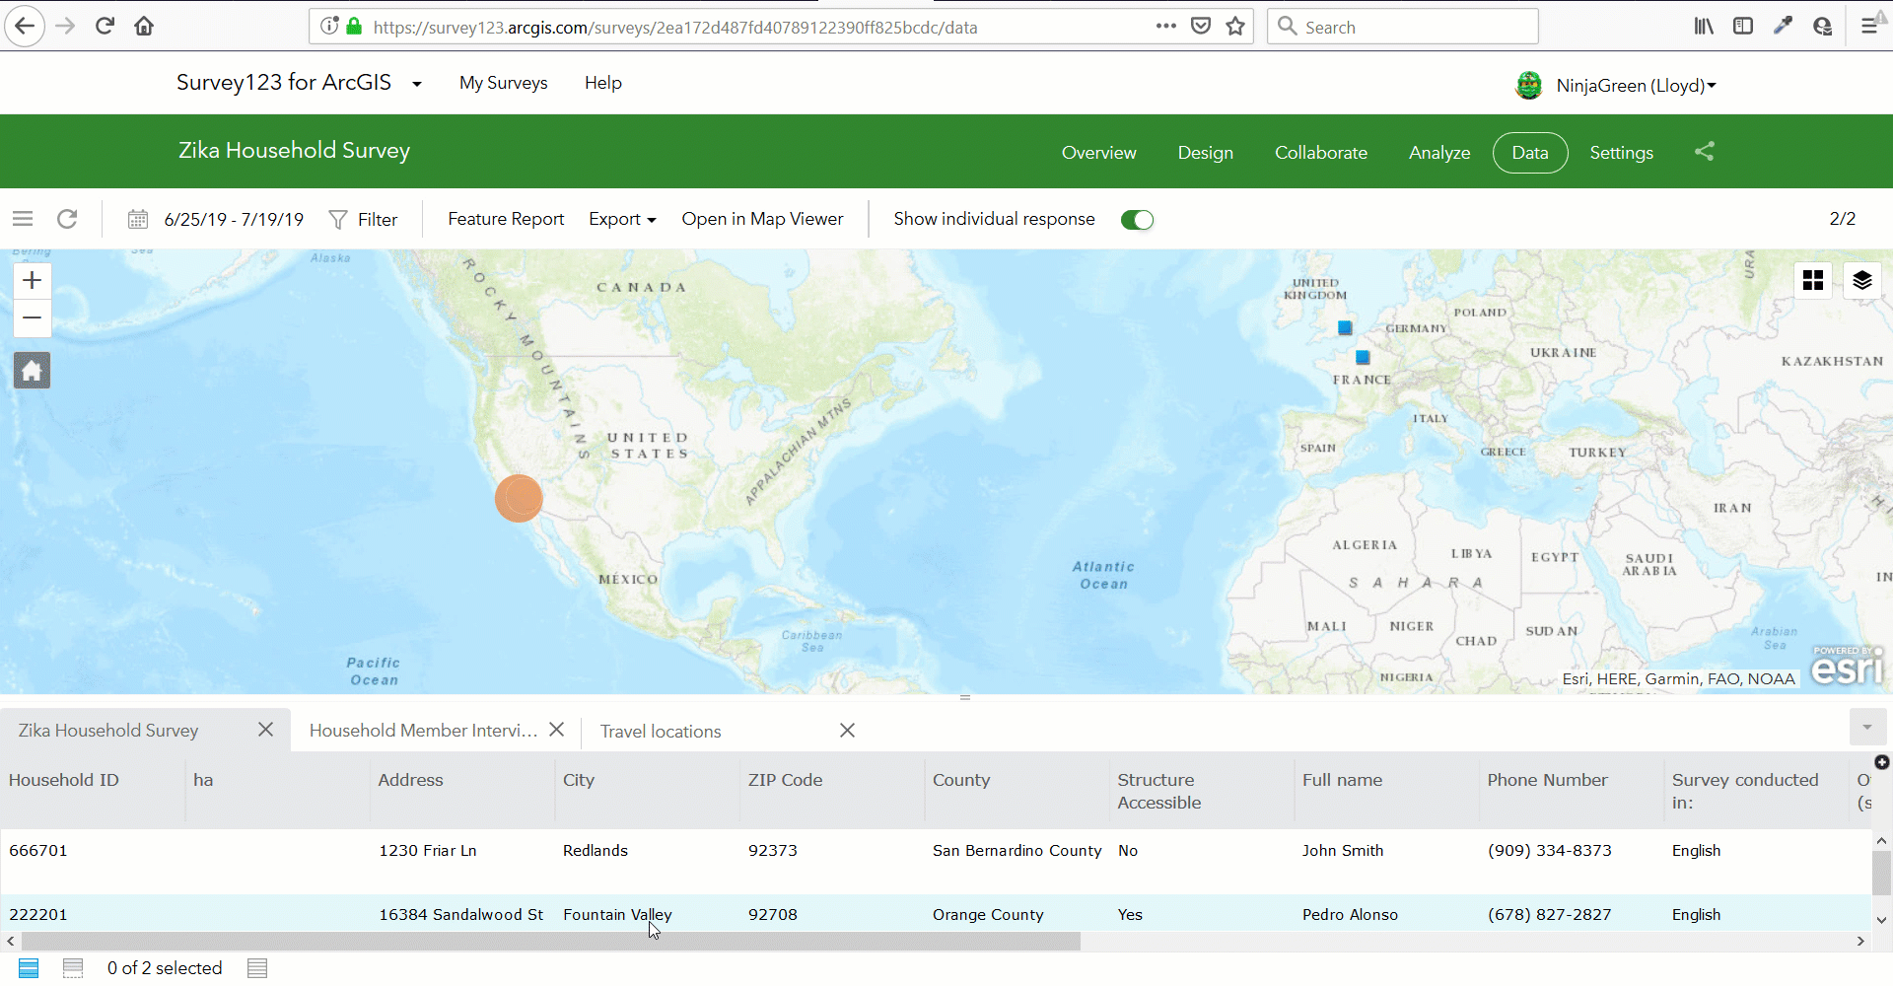Open the Overview tab

click(x=1098, y=153)
